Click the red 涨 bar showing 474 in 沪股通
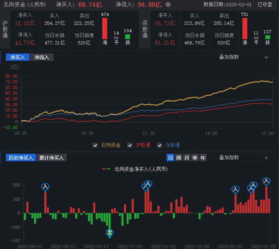Image resolution: width=279 pixels, height=249 pixels. tap(105, 28)
